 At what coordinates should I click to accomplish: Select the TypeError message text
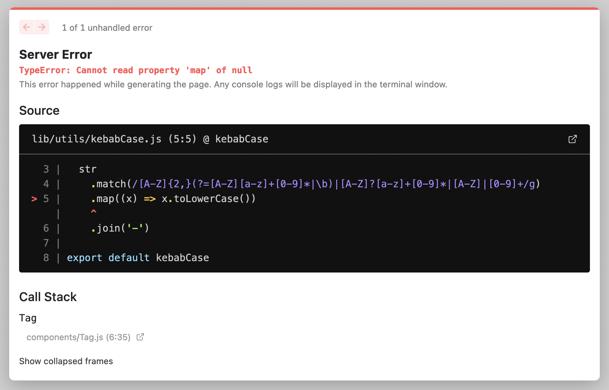136,70
